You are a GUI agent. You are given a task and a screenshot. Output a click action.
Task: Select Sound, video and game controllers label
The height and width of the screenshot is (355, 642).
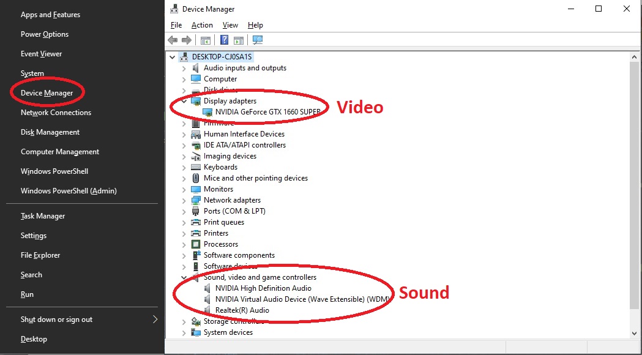260,277
